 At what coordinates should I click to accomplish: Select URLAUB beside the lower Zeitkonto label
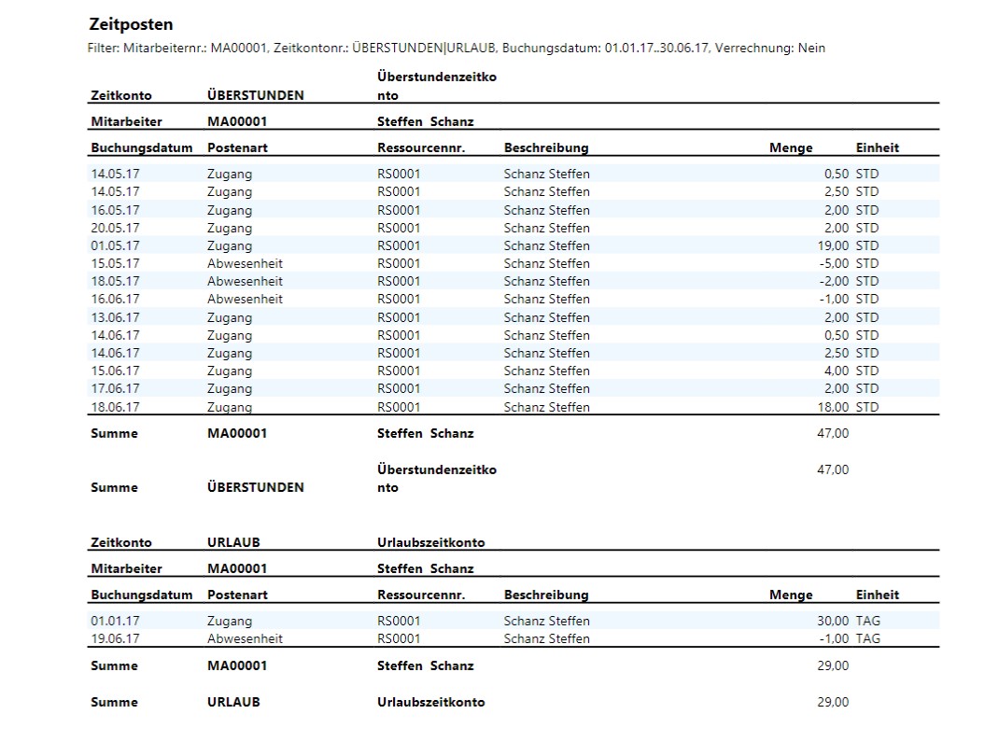pos(233,542)
